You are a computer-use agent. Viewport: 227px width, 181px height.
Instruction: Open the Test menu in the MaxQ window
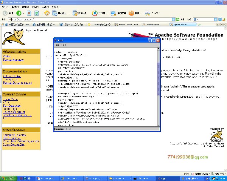[x=64, y=45]
